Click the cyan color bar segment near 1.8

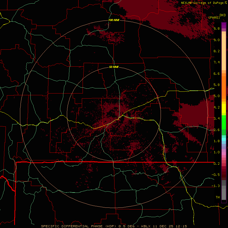coord(224,139)
